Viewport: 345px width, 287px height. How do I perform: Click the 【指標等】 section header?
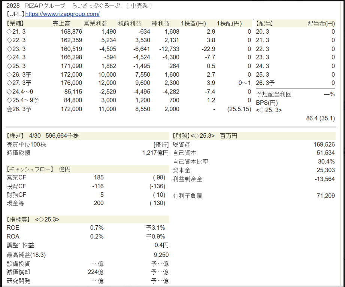pyautogui.click(x=18, y=219)
